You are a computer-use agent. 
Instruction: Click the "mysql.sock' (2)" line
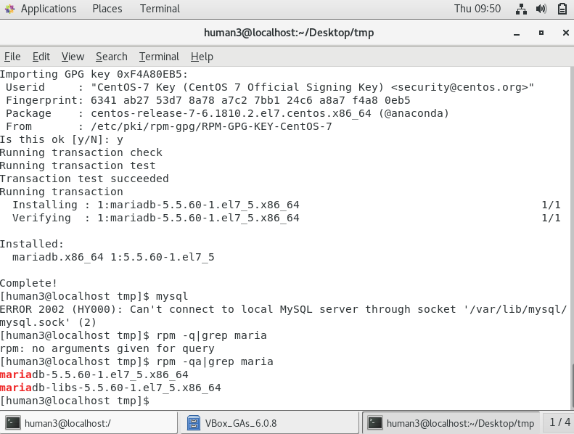coord(48,323)
